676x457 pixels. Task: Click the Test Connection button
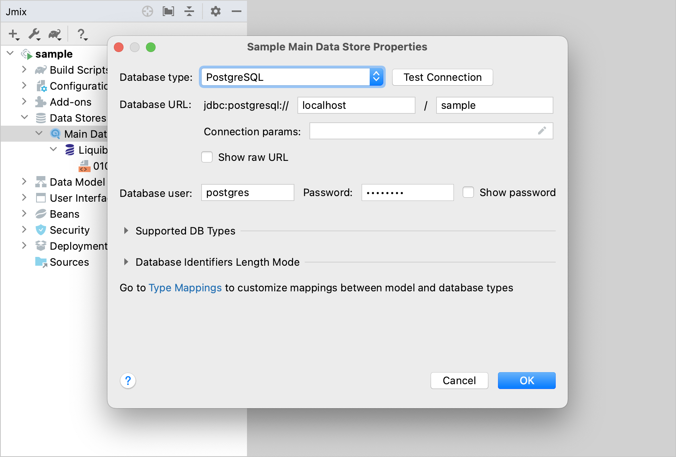coord(443,77)
